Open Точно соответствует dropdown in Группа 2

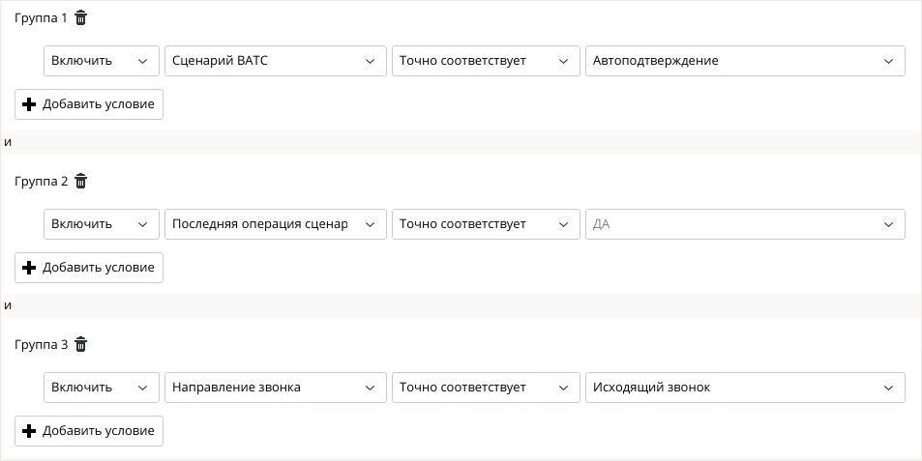pyautogui.click(x=486, y=224)
